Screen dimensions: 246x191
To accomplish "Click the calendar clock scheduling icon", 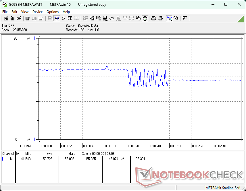I will [x=138, y=18].
